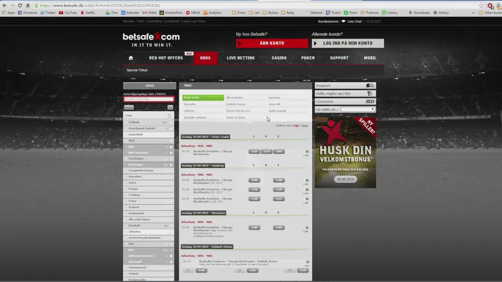Tick the Fodbold checkbox
This screenshot has height=282, width=502.
pos(171,123)
